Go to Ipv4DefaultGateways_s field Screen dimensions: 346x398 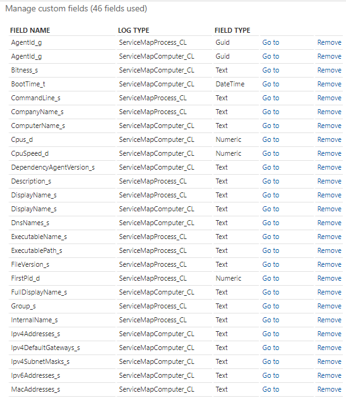click(271, 348)
